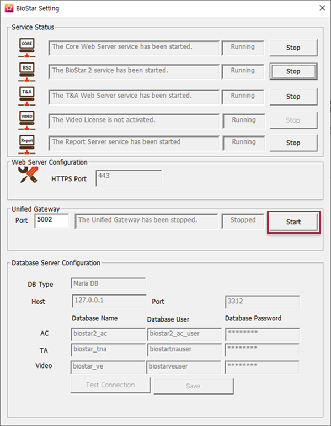Click the Report Server status message

tap(134, 143)
